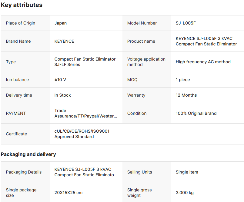244x202 pixels.
Task: Select the Place of Origin label
Action: click(21, 23)
